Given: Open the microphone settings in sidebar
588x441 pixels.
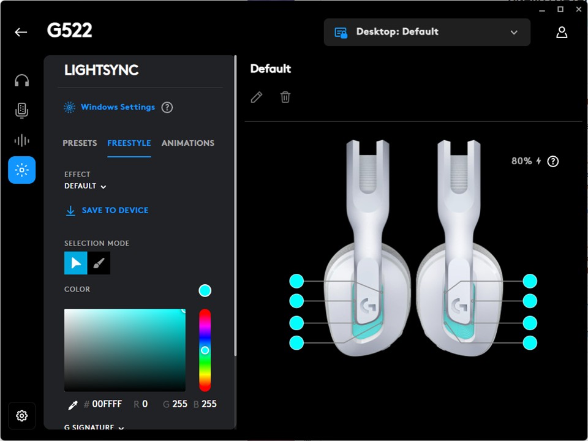Looking at the screenshot, I should pos(22,110).
